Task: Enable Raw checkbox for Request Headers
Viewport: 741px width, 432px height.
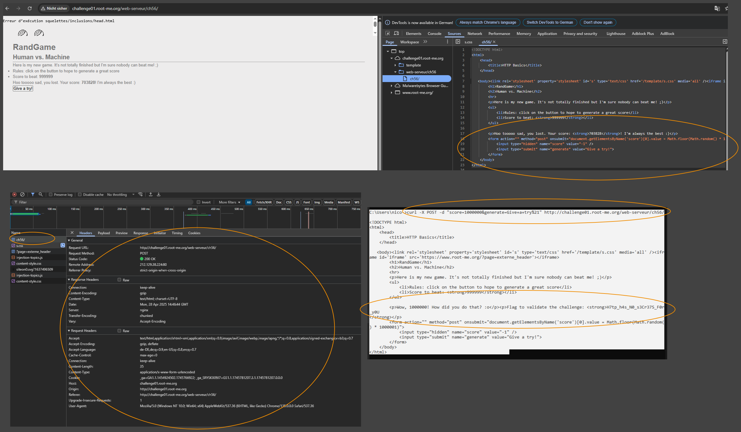Action: click(x=119, y=331)
